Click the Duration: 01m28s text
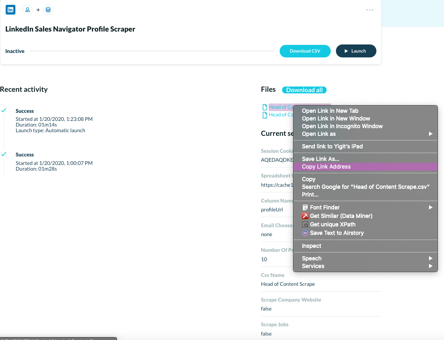 point(36,169)
